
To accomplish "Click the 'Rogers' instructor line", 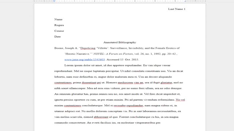I will pos(59,25).
